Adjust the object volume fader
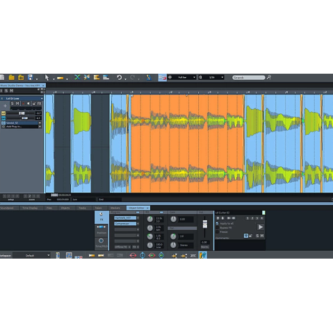This screenshot has height=333, width=333. coord(205,224)
